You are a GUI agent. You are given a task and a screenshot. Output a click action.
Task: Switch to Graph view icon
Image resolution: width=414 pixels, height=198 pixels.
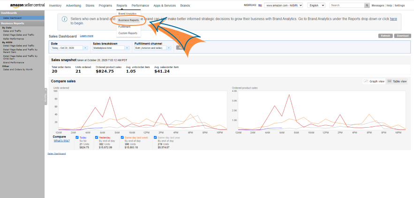[366, 81]
